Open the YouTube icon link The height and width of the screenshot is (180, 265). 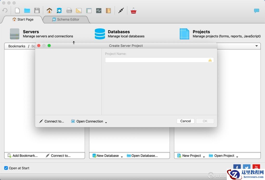tap(256, 167)
